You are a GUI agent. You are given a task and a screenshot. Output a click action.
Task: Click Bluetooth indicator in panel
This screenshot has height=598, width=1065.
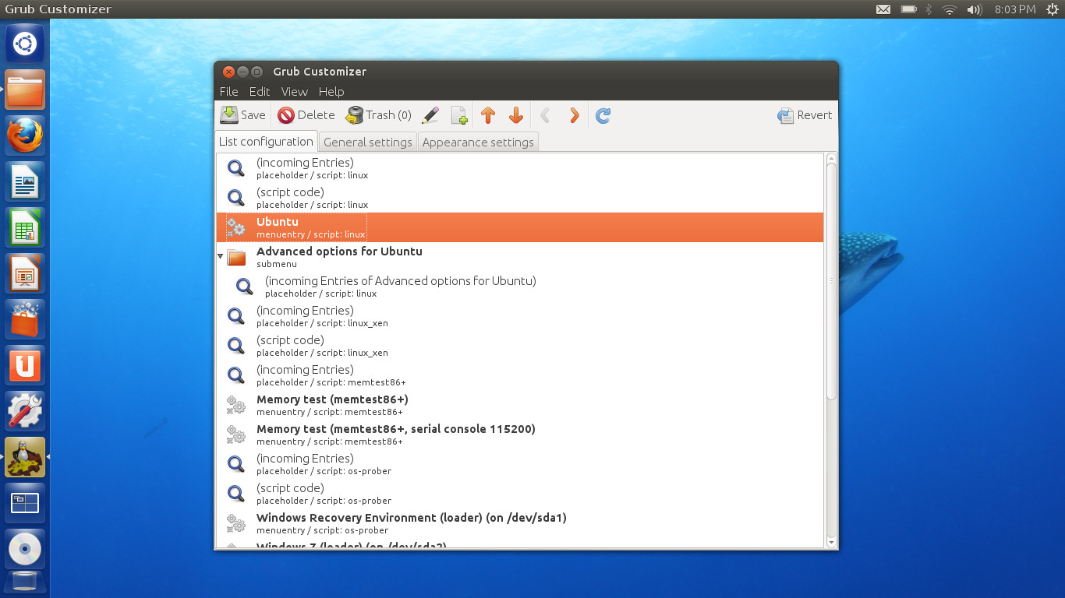[x=929, y=9]
